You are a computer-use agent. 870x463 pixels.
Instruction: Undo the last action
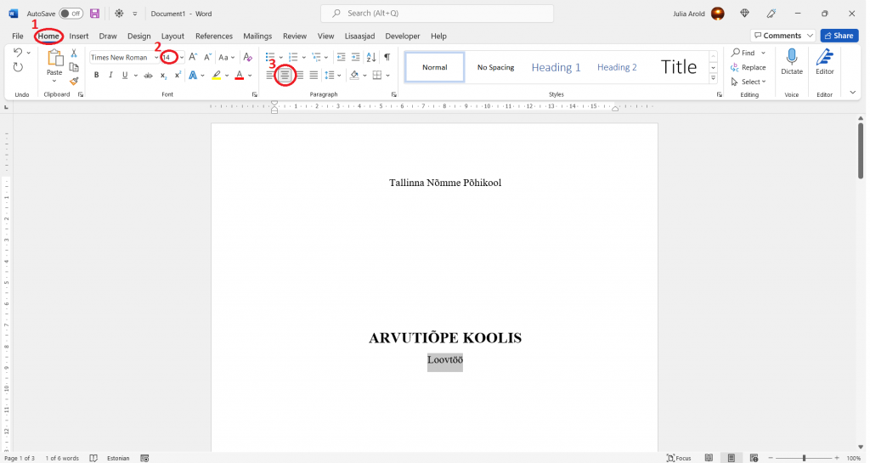18,53
